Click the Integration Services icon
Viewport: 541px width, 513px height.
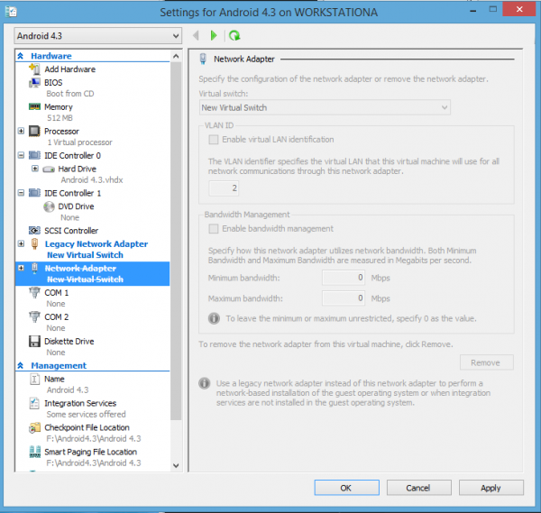point(34,403)
